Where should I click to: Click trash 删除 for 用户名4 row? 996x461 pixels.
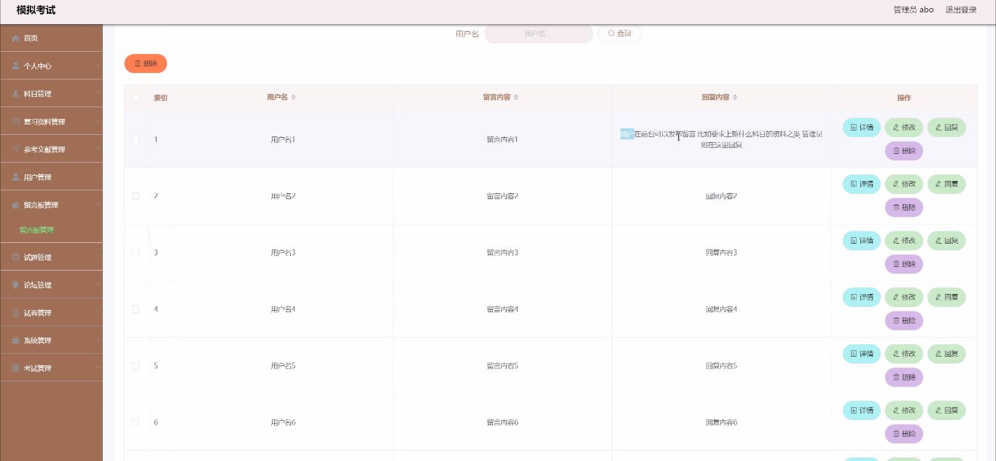point(904,320)
